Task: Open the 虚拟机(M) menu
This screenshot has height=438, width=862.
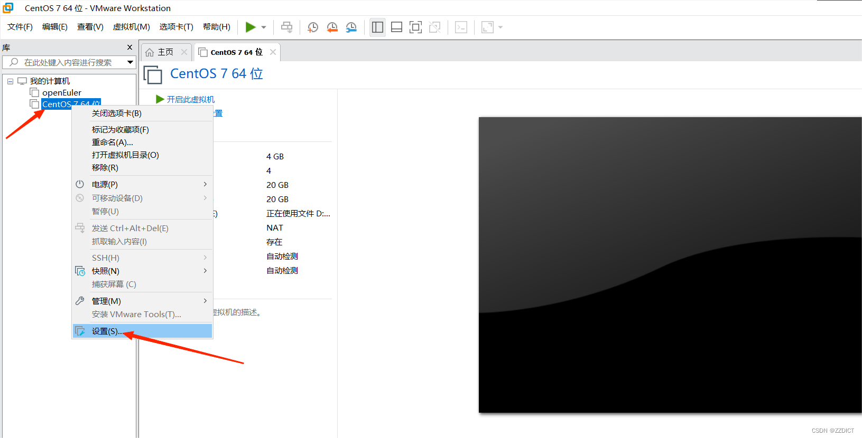Action: 131,27
